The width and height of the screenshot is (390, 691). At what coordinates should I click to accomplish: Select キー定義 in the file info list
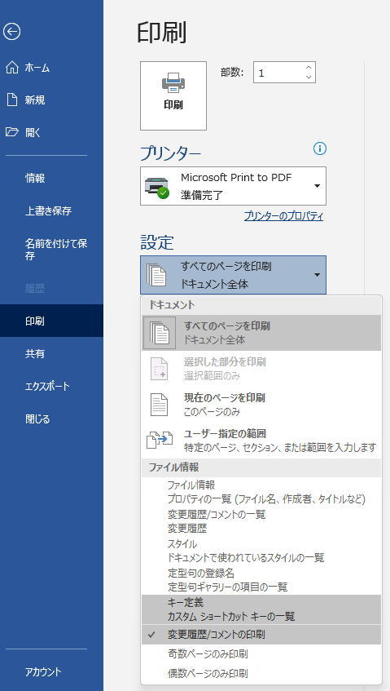(x=261, y=609)
